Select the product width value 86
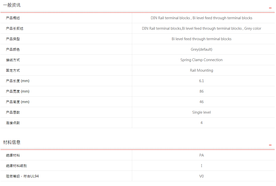This screenshot has height=186, width=276. [x=201, y=91]
